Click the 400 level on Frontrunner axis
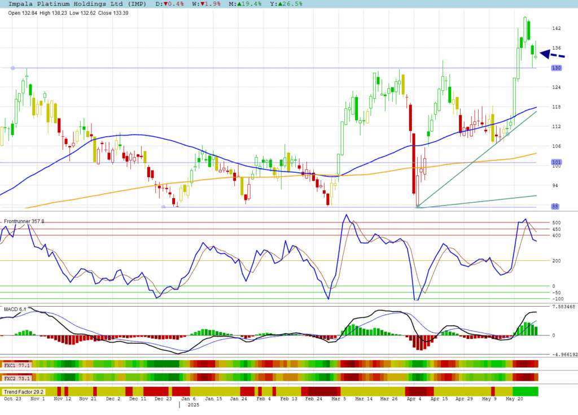 click(556, 235)
